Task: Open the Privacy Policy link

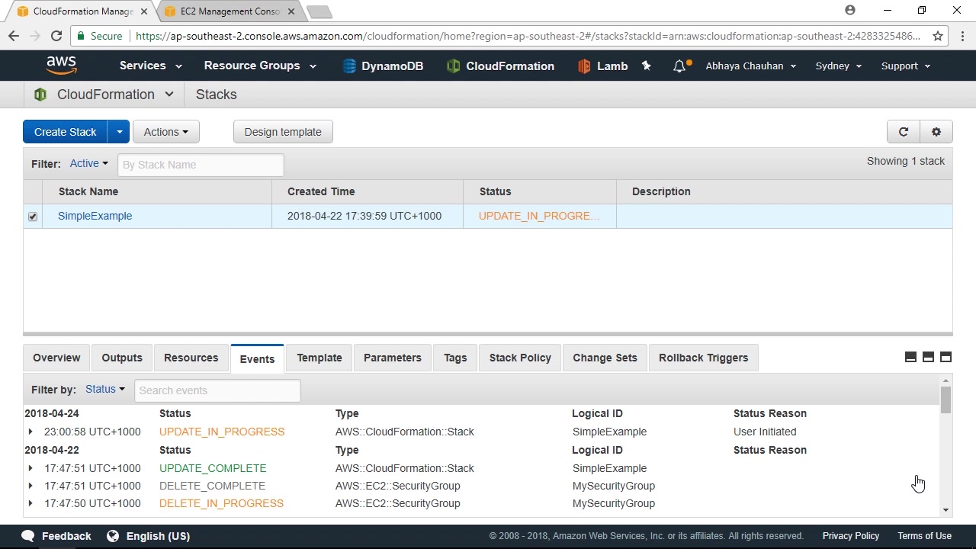Action: (x=851, y=536)
